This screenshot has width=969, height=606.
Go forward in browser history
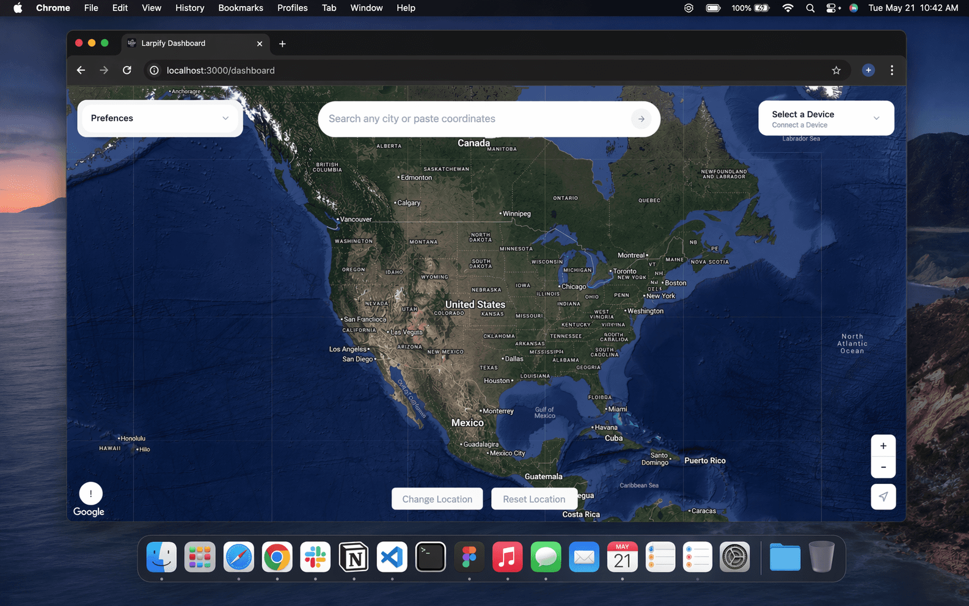tap(104, 70)
